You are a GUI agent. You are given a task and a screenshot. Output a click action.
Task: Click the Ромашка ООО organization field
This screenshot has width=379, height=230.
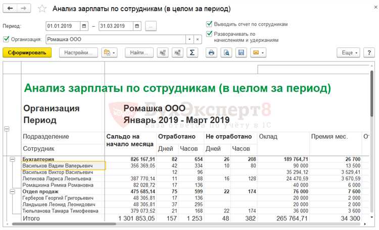coord(116,39)
